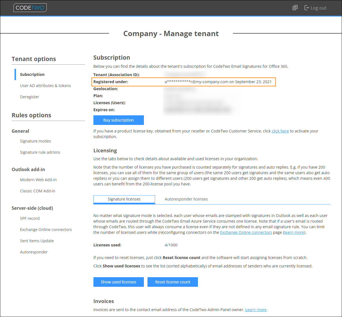The width and height of the screenshot is (342, 317).
Task: Click the 'Licenses used:' label
Action: pos(107,245)
